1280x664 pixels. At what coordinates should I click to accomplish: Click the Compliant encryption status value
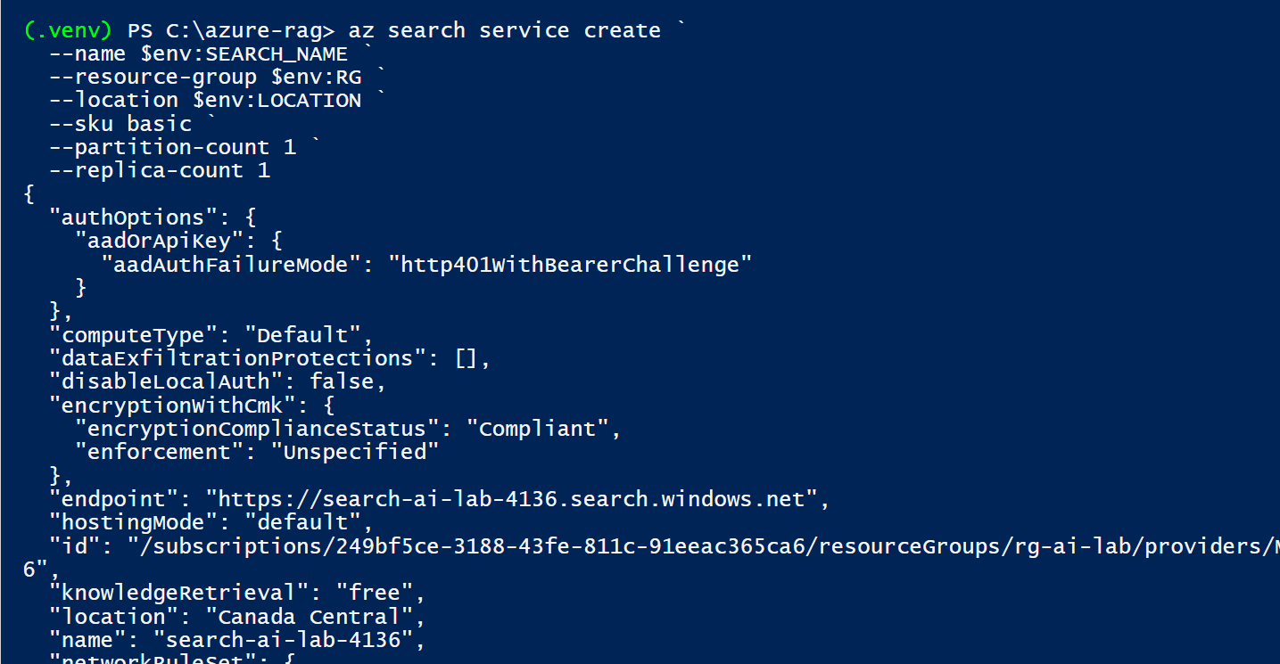click(x=537, y=429)
